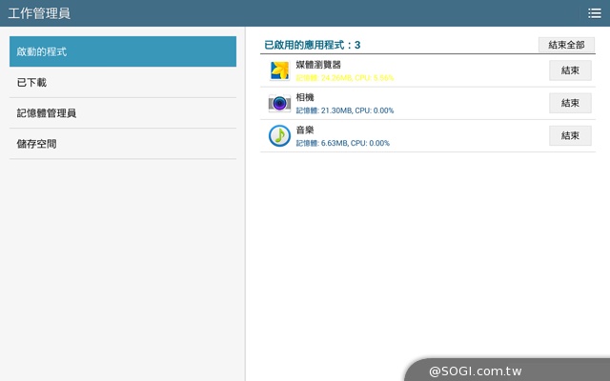Tap the 音樂 music note icon
The width and height of the screenshot is (610, 381).
point(279,135)
